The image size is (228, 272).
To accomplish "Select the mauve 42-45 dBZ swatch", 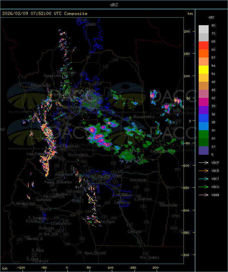I will coord(203,94).
